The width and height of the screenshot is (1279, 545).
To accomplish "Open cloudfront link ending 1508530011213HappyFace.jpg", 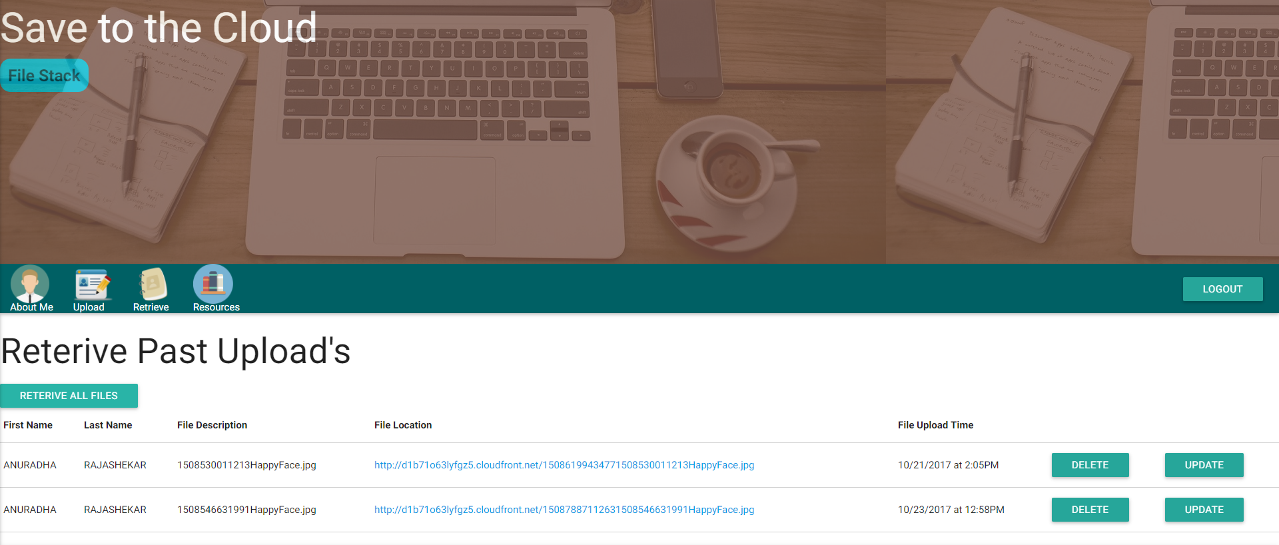I will [564, 465].
